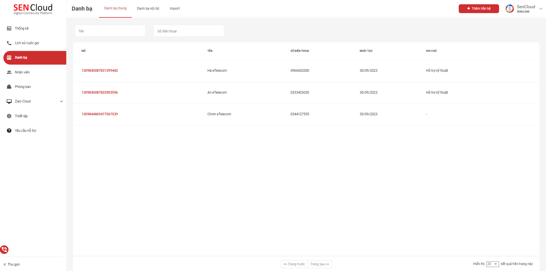The width and height of the screenshot is (546, 271).
Task: Click the Số điện thoại search field
Action: [x=189, y=31]
